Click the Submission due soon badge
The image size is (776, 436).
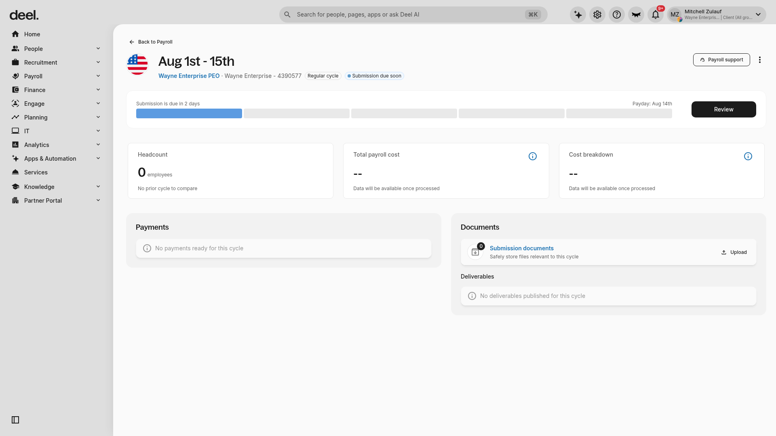tap(374, 76)
